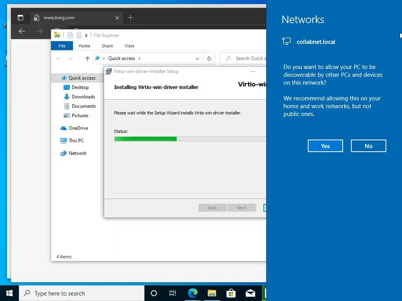This screenshot has height=301, width=402.
Task: Go forward in File Explorer navigation
Action: [70, 58]
